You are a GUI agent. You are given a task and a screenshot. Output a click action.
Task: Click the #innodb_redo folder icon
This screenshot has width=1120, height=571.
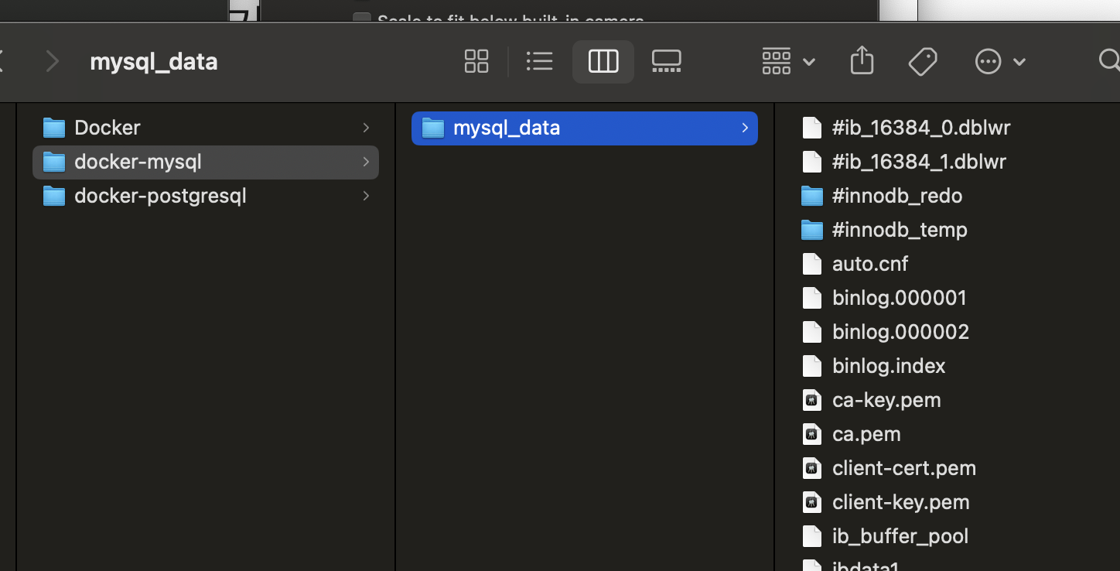pos(811,196)
